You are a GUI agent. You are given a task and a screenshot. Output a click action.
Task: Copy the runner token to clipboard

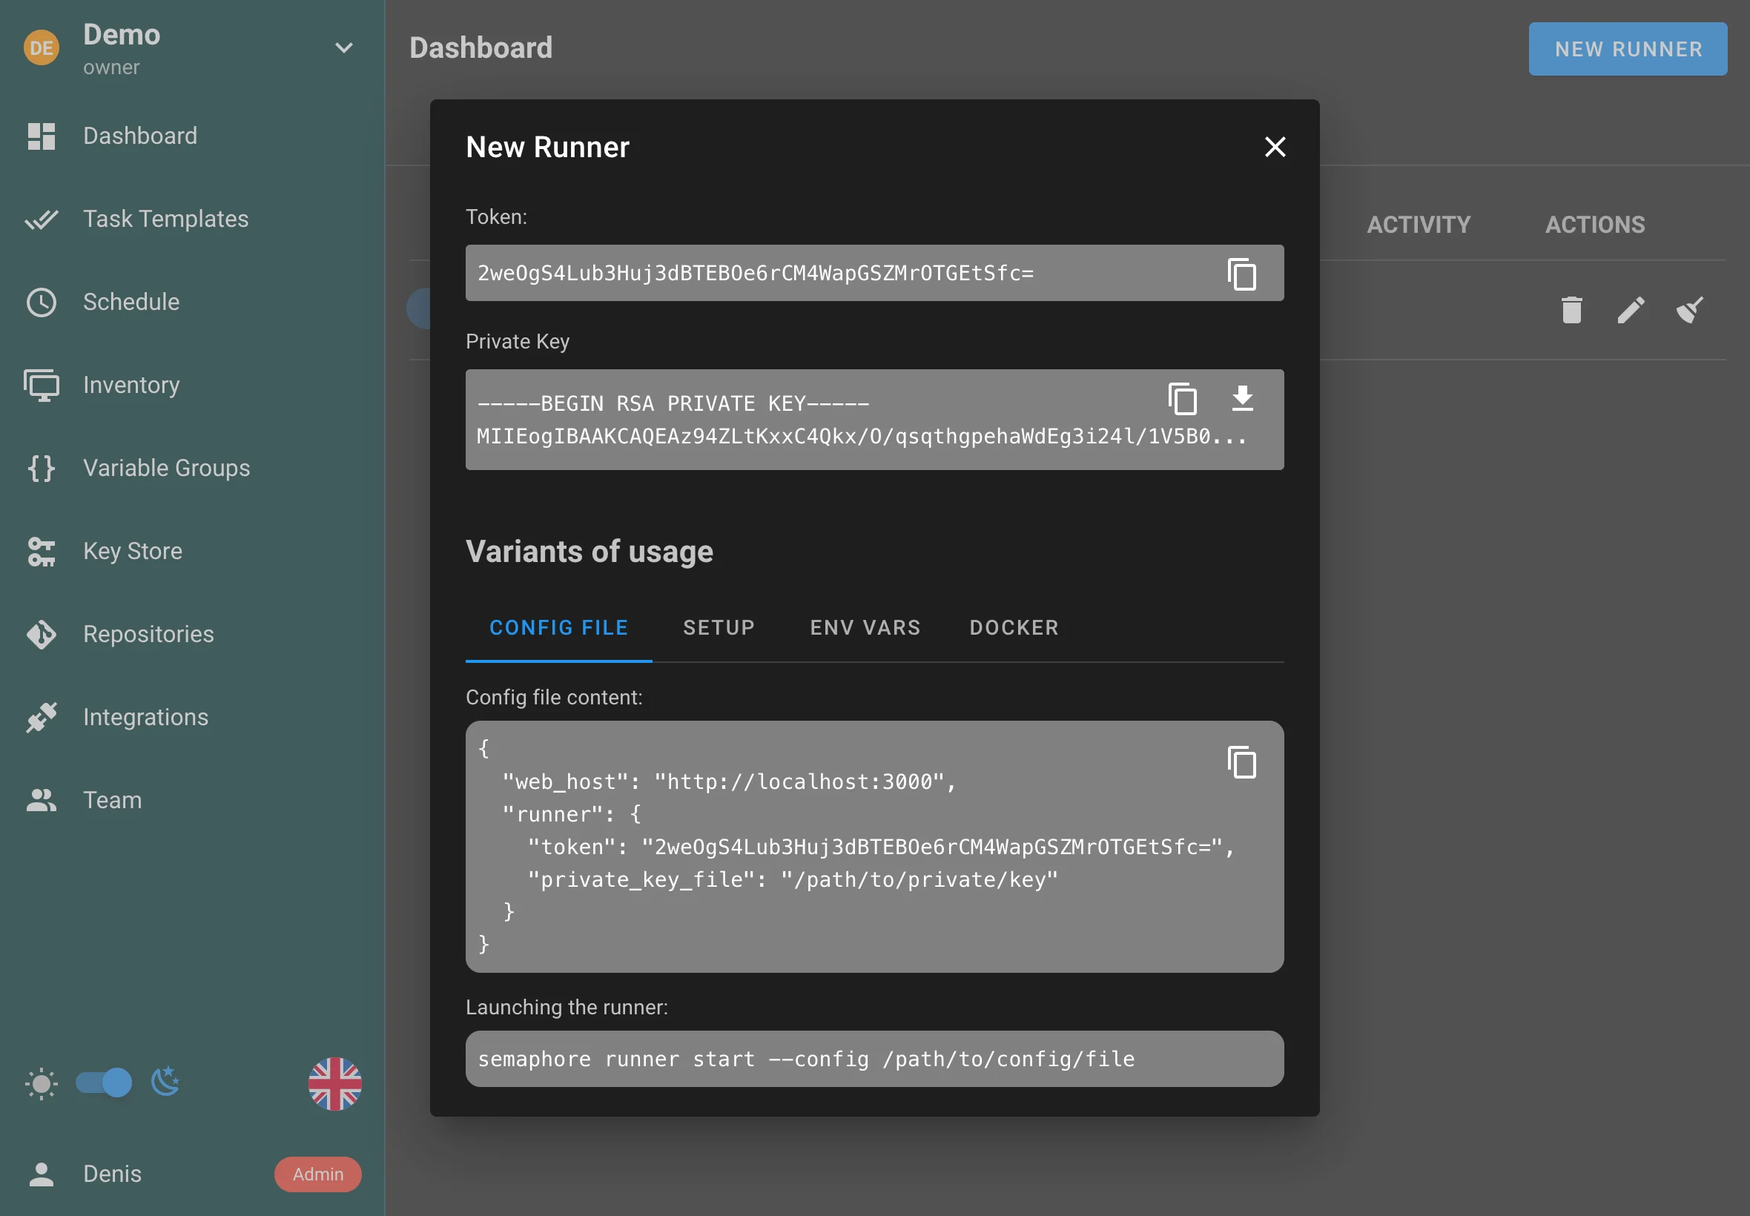1241,274
